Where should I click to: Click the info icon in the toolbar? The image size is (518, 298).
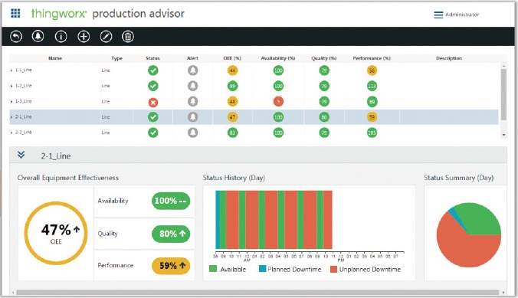tap(61, 36)
